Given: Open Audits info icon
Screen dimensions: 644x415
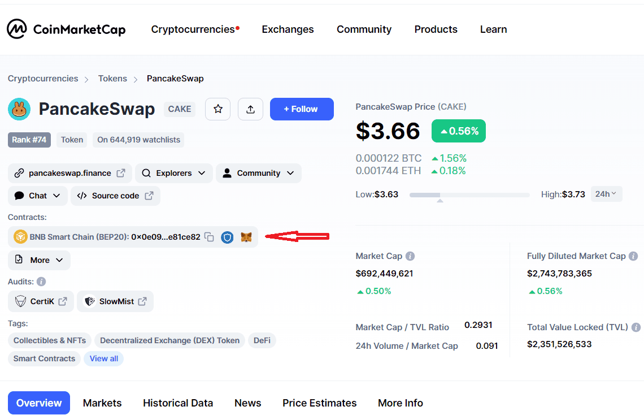Looking at the screenshot, I should tap(41, 282).
